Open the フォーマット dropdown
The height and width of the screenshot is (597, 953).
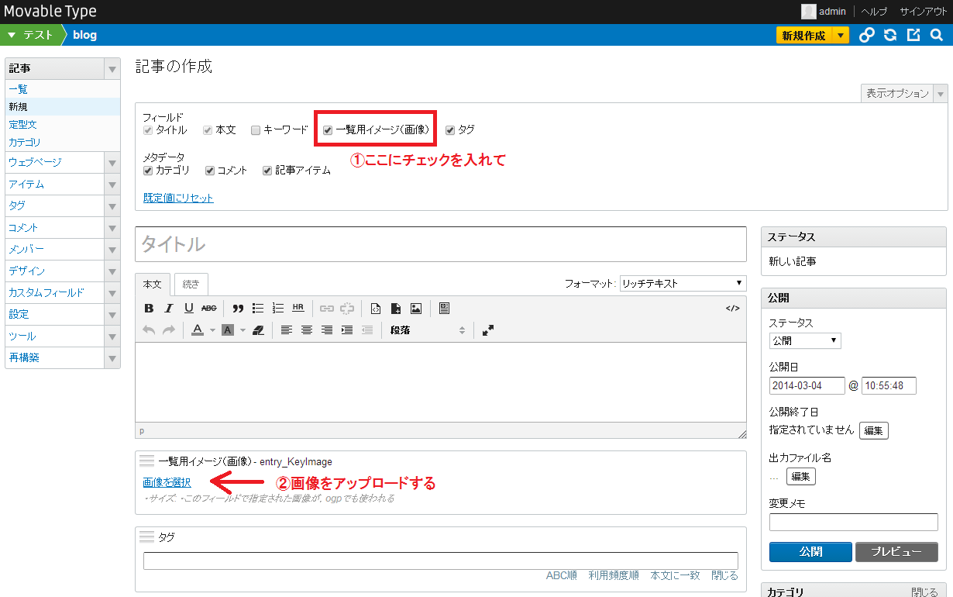click(x=682, y=283)
